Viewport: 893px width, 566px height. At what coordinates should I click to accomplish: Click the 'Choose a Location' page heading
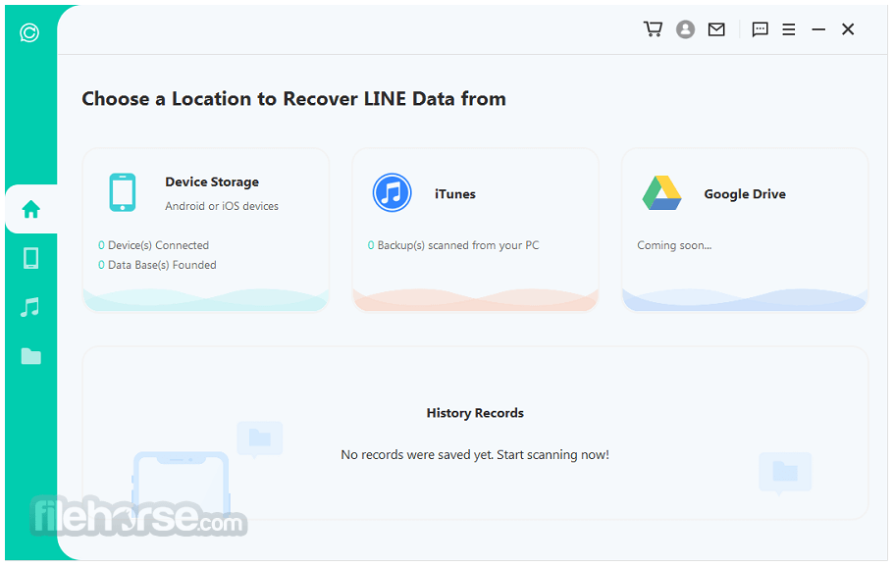tap(293, 99)
